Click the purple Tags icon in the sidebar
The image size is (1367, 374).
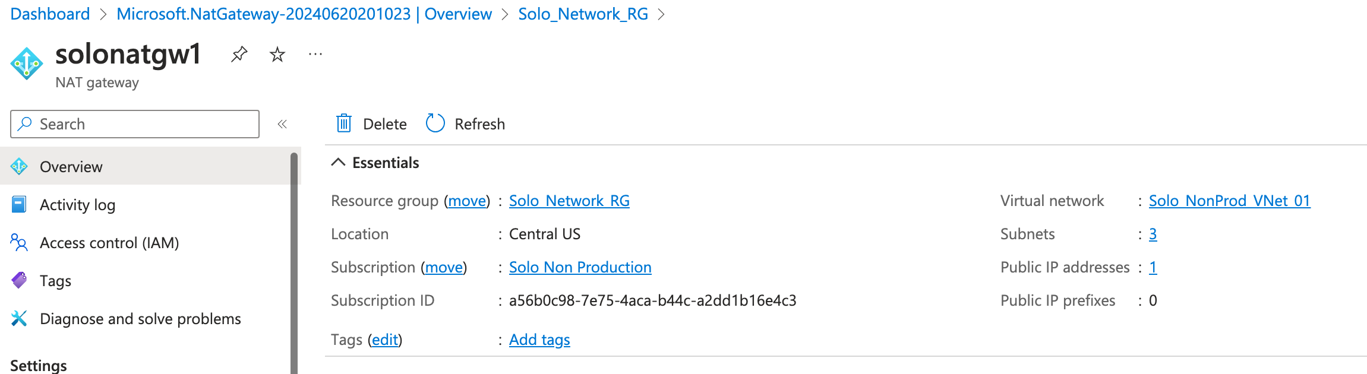pyautogui.click(x=19, y=280)
